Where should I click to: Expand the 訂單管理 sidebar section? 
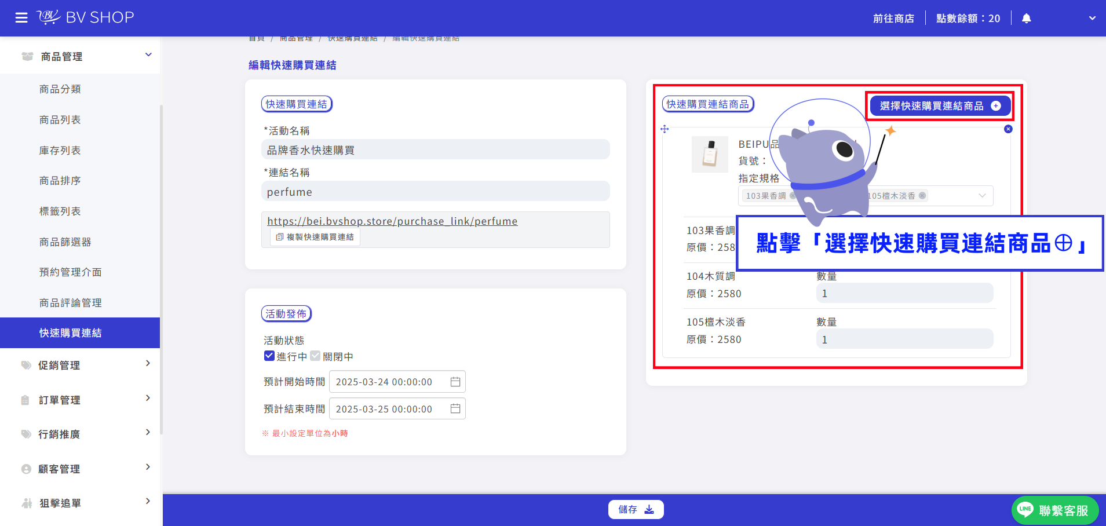[x=148, y=398]
